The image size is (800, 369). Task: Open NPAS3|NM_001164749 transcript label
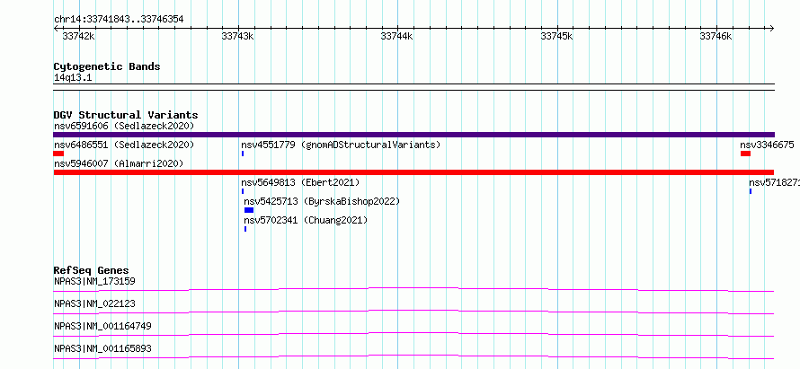(x=102, y=326)
